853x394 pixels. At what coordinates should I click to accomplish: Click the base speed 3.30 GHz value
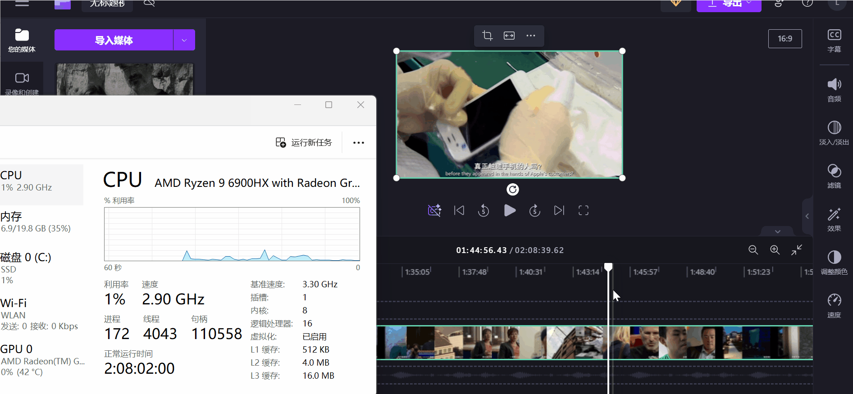click(320, 284)
